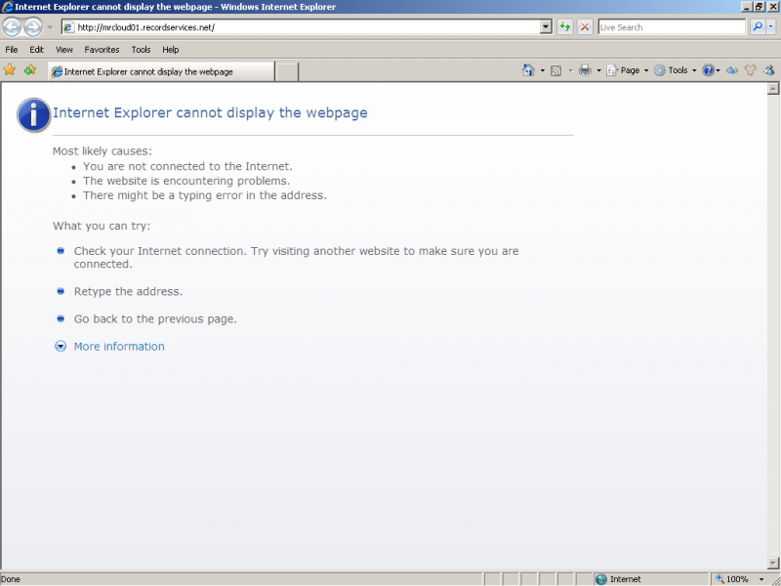Open the Home button dropdown arrow
This screenshot has width=781, height=586.
(x=542, y=70)
